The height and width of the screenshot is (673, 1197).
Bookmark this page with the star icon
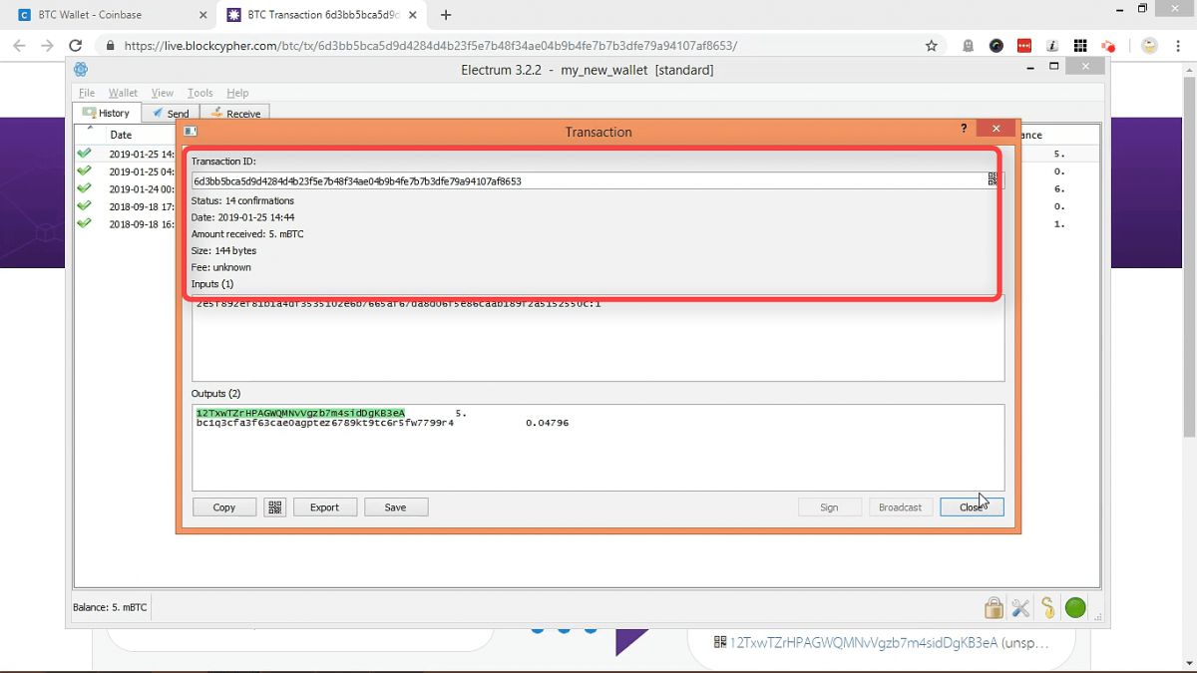click(932, 46)
